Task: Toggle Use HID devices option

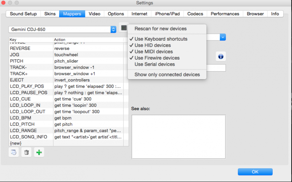Action: point(152,45)
